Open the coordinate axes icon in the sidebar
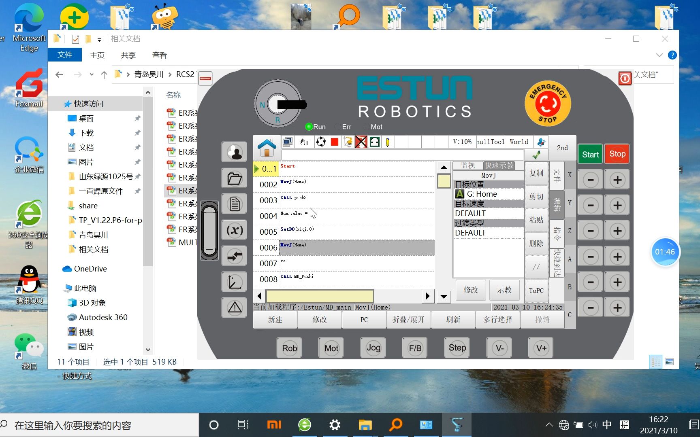The image size is (700, 437). pos(234,282)
